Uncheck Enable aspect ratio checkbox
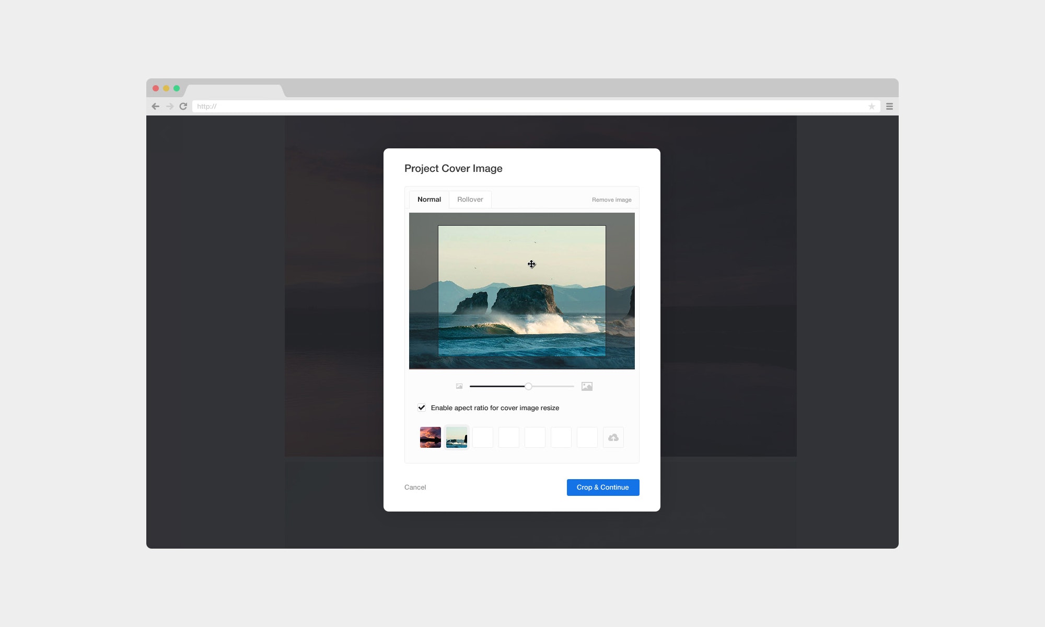 422,408
